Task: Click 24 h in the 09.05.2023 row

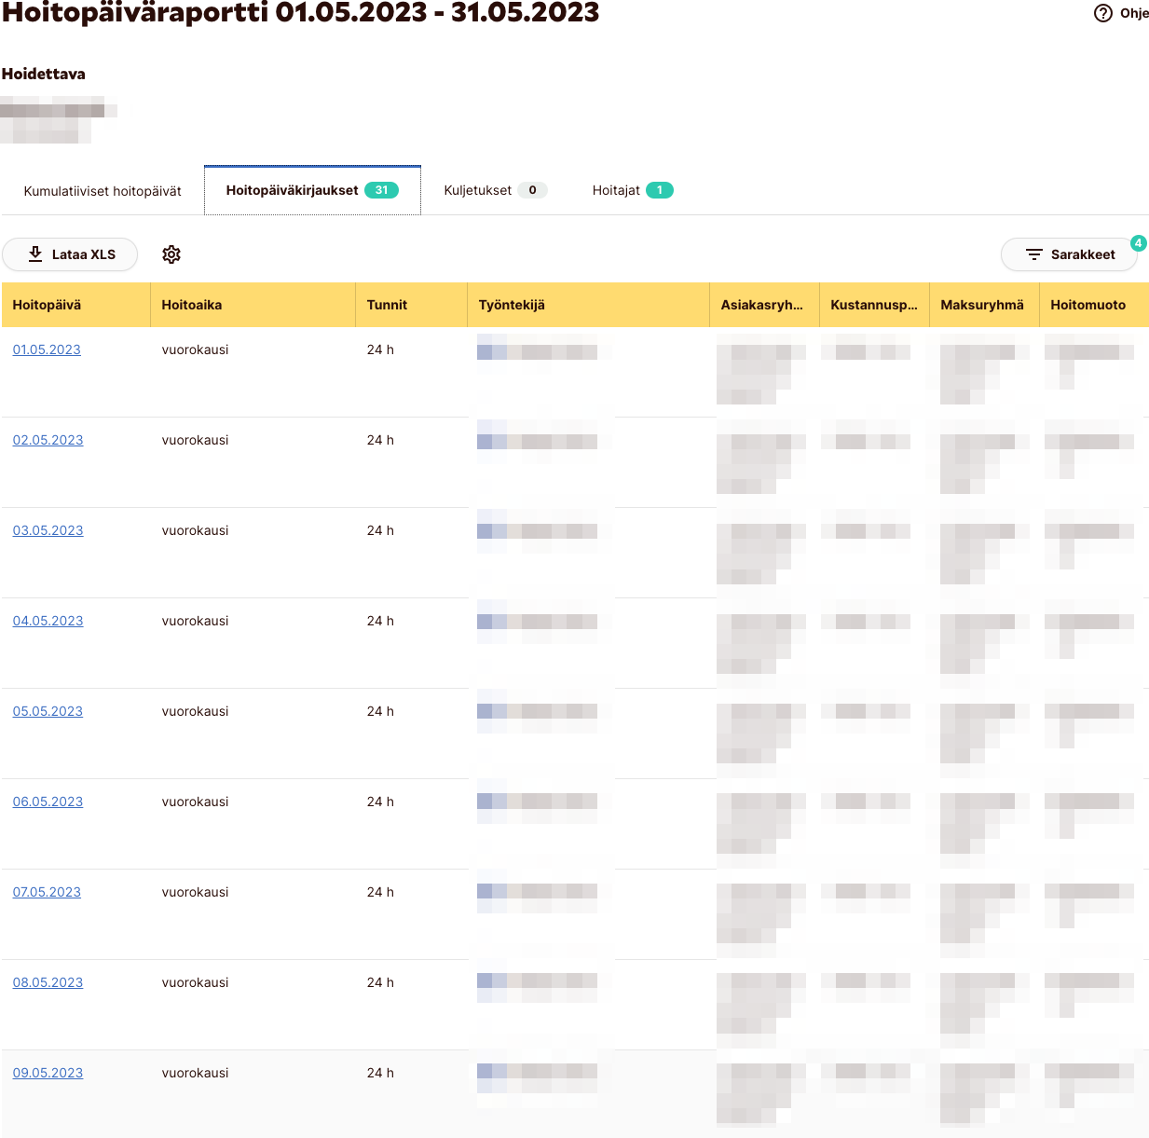Action: coord(380,1073)
